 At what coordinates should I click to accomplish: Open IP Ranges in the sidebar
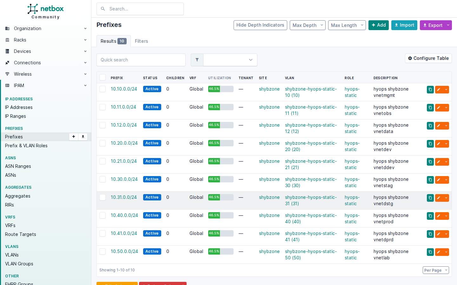coord(16,116)
